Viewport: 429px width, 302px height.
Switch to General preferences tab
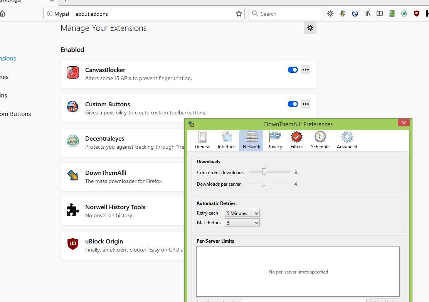(x=203, y=141)
